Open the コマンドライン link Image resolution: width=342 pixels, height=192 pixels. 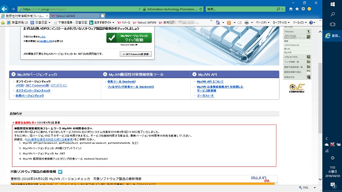tap(59, 85)
